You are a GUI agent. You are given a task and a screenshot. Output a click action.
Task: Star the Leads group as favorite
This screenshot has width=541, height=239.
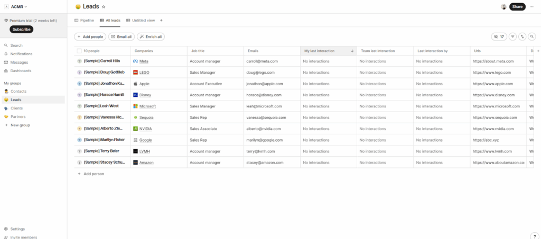[x=104, y=7]
